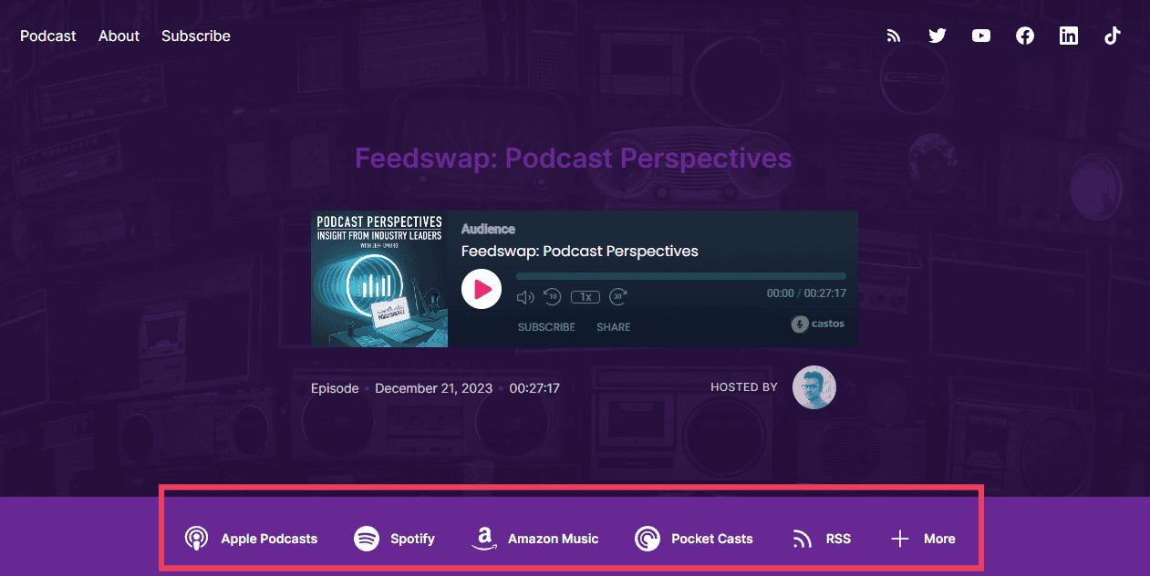Screen dimensions: 1150x576
Task: Play the Feedswap episode
Action: click(482, 290)
